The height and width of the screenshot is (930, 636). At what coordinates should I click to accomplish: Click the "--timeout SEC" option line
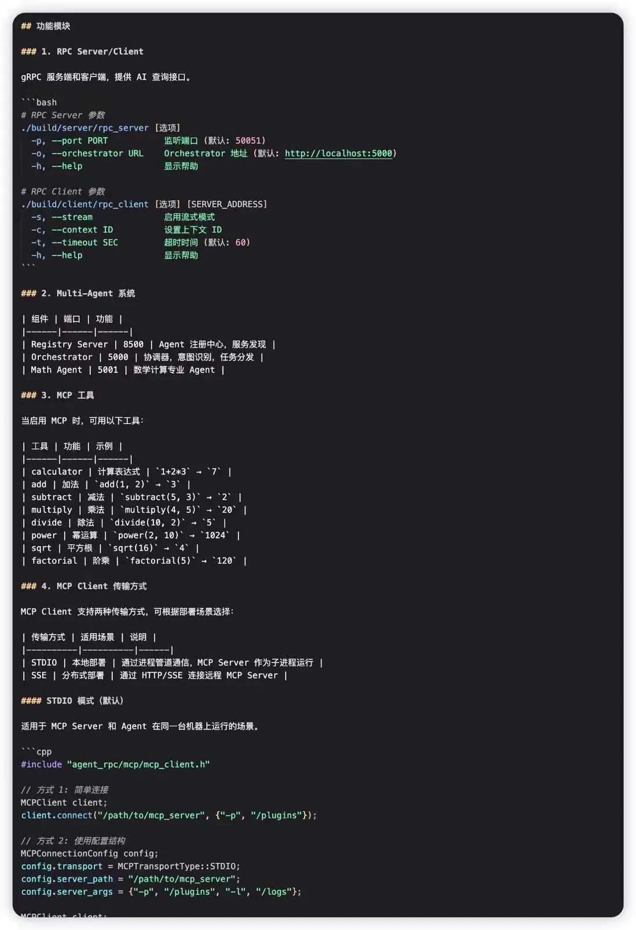(85, 243)
